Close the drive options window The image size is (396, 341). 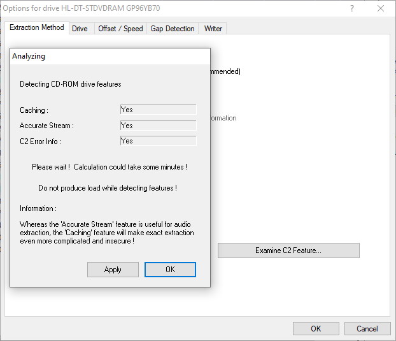[381, 8]
